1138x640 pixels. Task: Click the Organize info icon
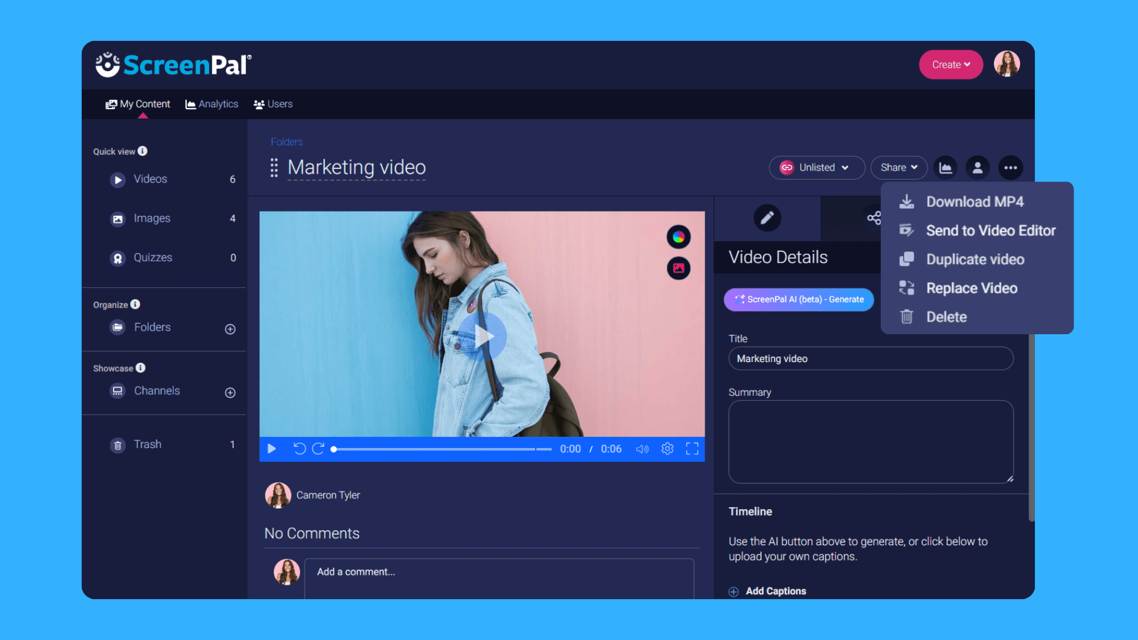tap(135, 304)
